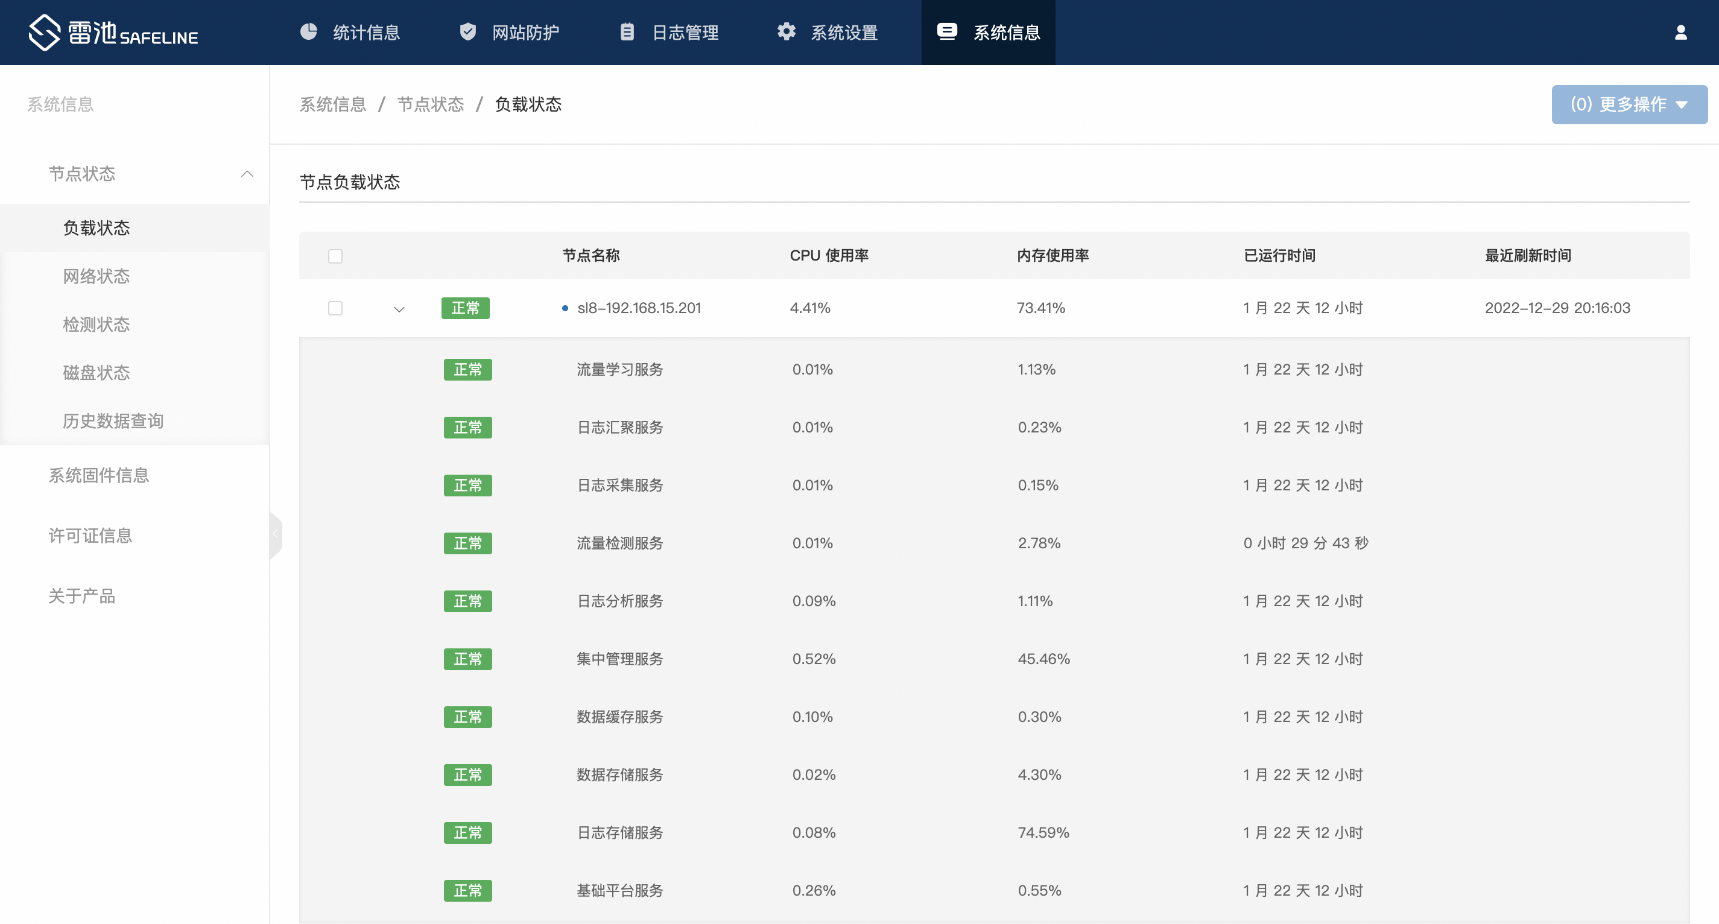
Task: Click the SafeLine logo icon
Action: click(x=45, y=32)
